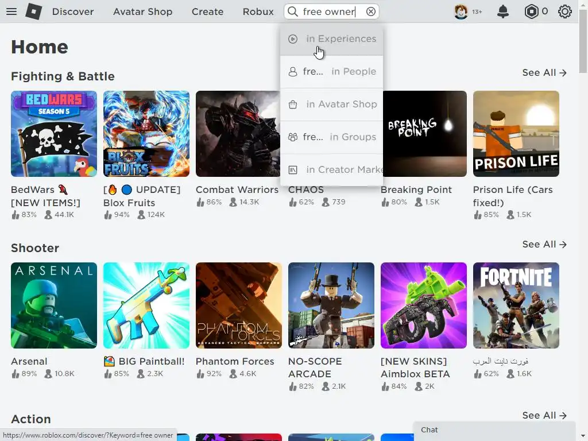
Task: Open the Aimblox BETA thumbnail
Action: (424, 305)
